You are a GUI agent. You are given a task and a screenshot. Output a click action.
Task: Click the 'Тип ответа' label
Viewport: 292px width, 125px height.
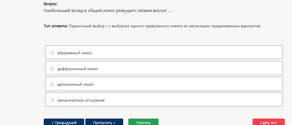tap(56, 26)
